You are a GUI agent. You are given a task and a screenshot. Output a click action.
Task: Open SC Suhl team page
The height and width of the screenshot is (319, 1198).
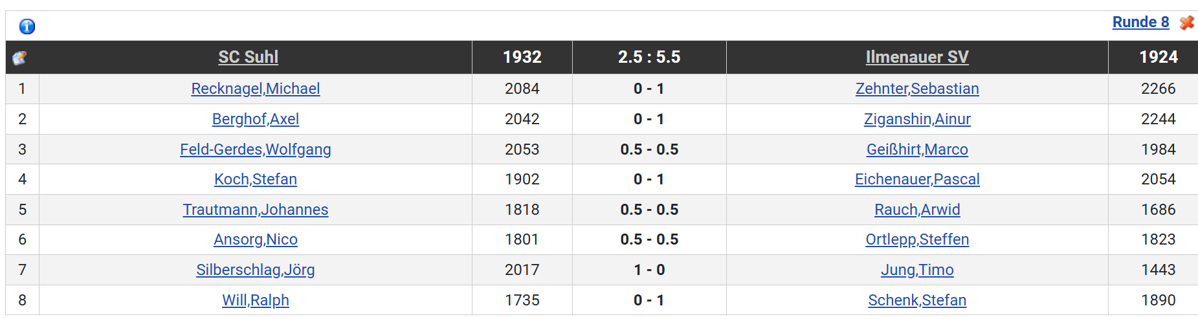click(248, 57)
